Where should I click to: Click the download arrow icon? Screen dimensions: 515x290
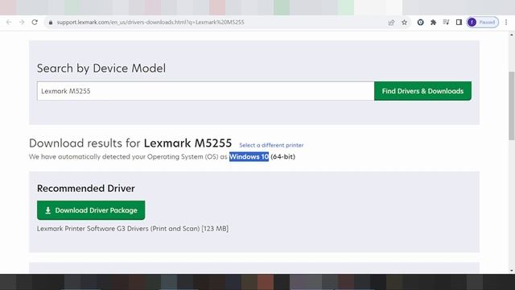[48, 210]
